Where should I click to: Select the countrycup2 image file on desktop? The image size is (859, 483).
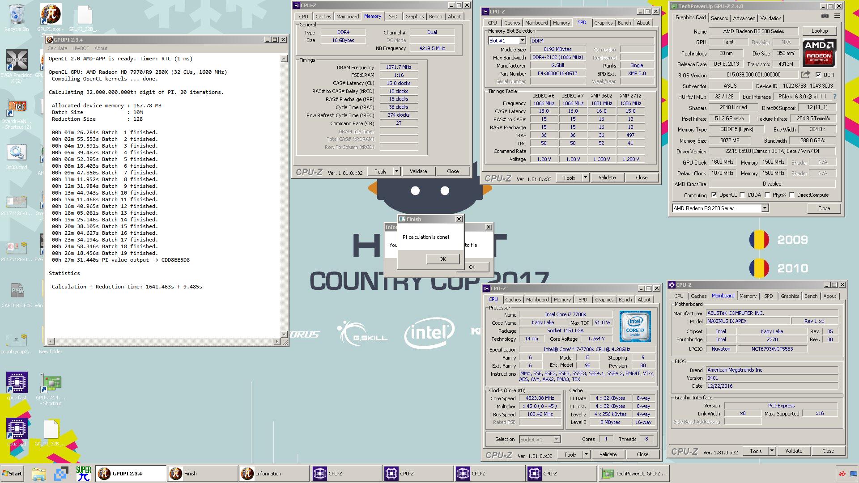tap(17, 343)
